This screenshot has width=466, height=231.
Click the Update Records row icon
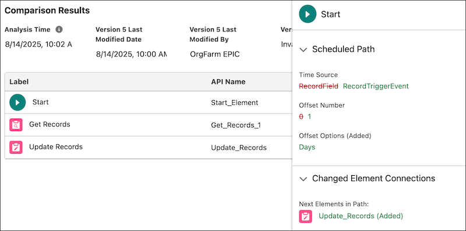(16, 147)
